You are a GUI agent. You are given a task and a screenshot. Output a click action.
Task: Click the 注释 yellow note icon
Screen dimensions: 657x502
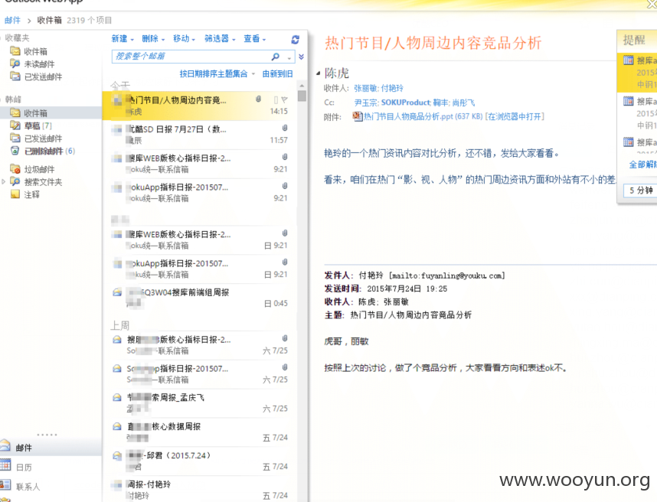coord(15,194)
